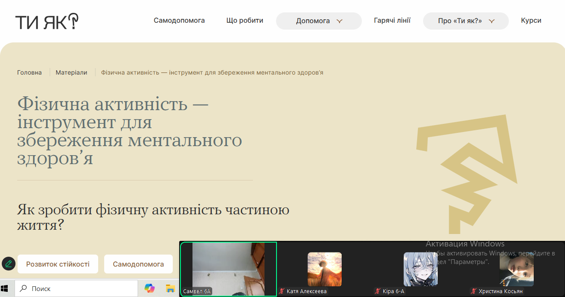The image size is (565, 297).
Task: Select Кіра 6-А participant avatar
Action: coord(421,269)
